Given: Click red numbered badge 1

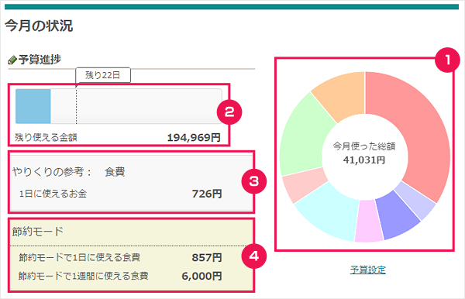Looking at the screenshot, I should (x=447, y=60).
